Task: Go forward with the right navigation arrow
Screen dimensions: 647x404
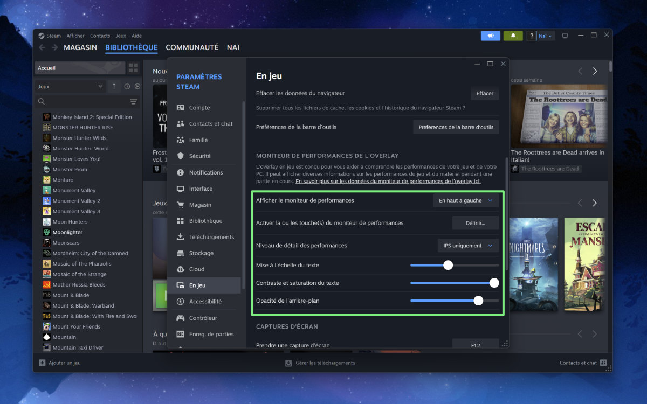Action: click(x=54, y=47)
